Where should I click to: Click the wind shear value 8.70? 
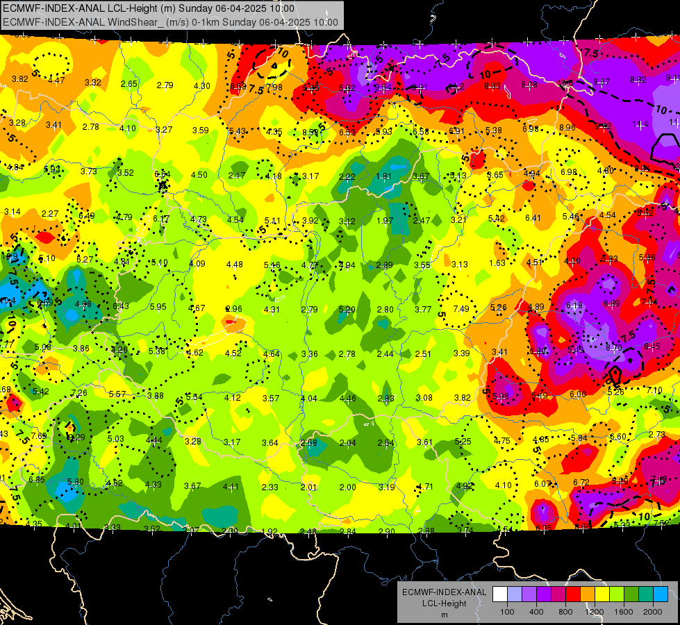pos(613,347)
